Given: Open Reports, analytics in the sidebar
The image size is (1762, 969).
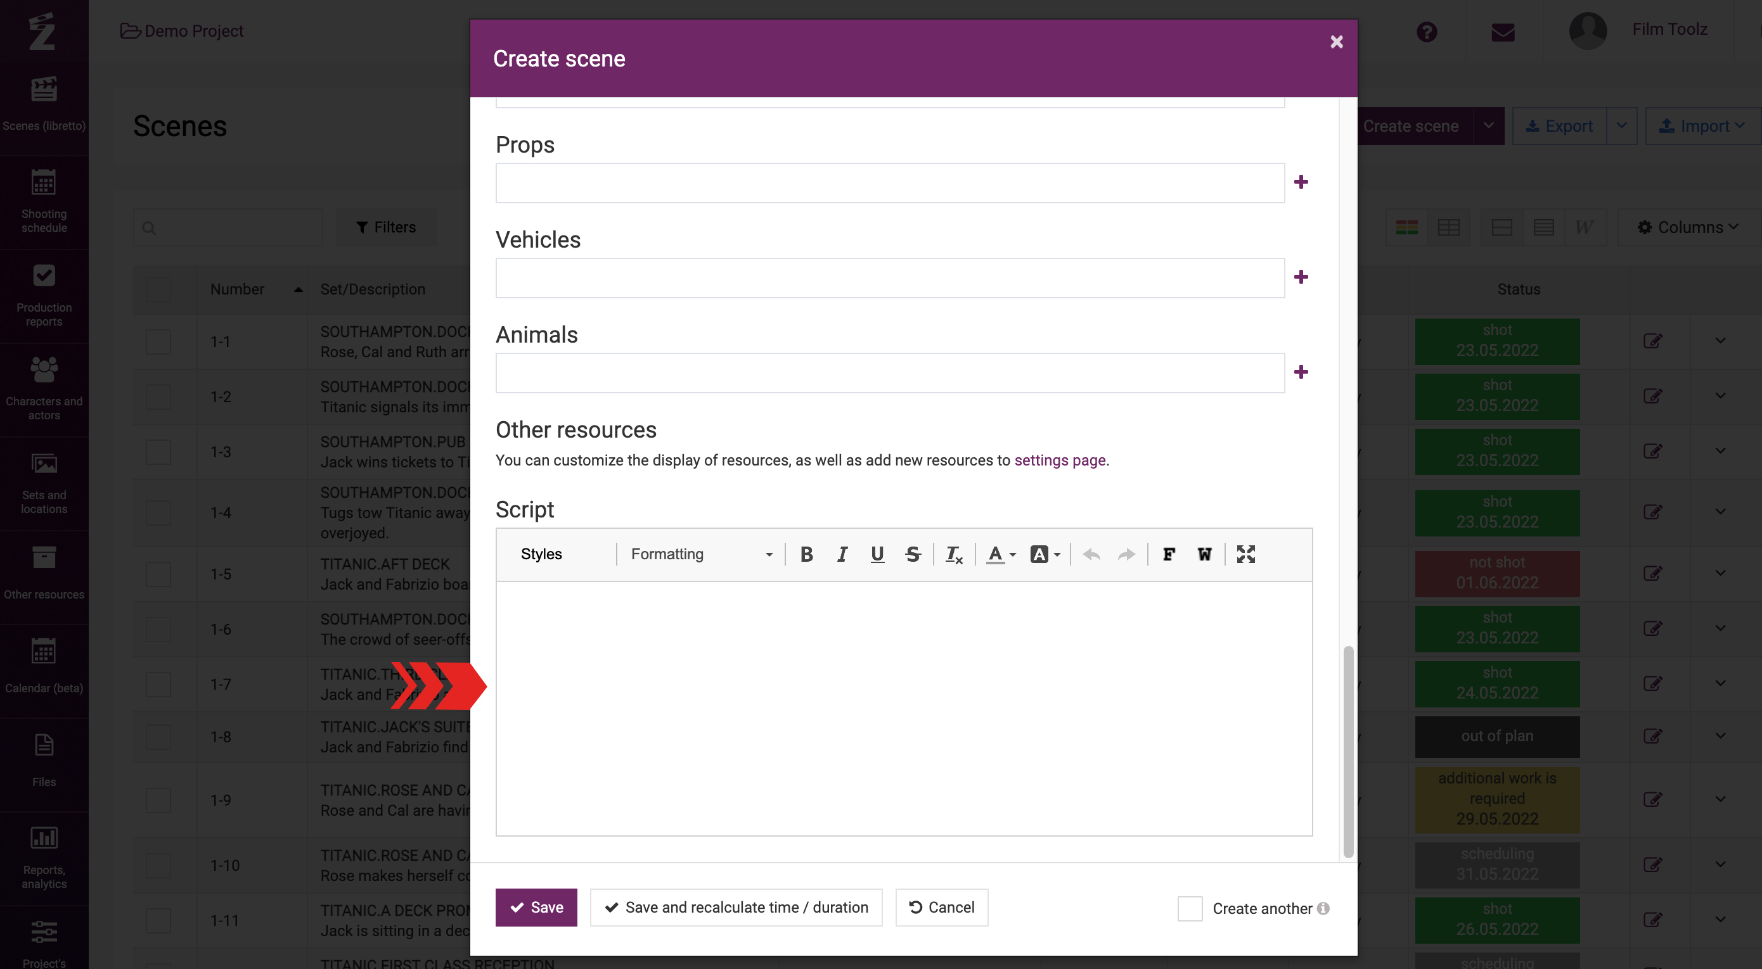Looking at the screenshot, I should click(44, 857).
